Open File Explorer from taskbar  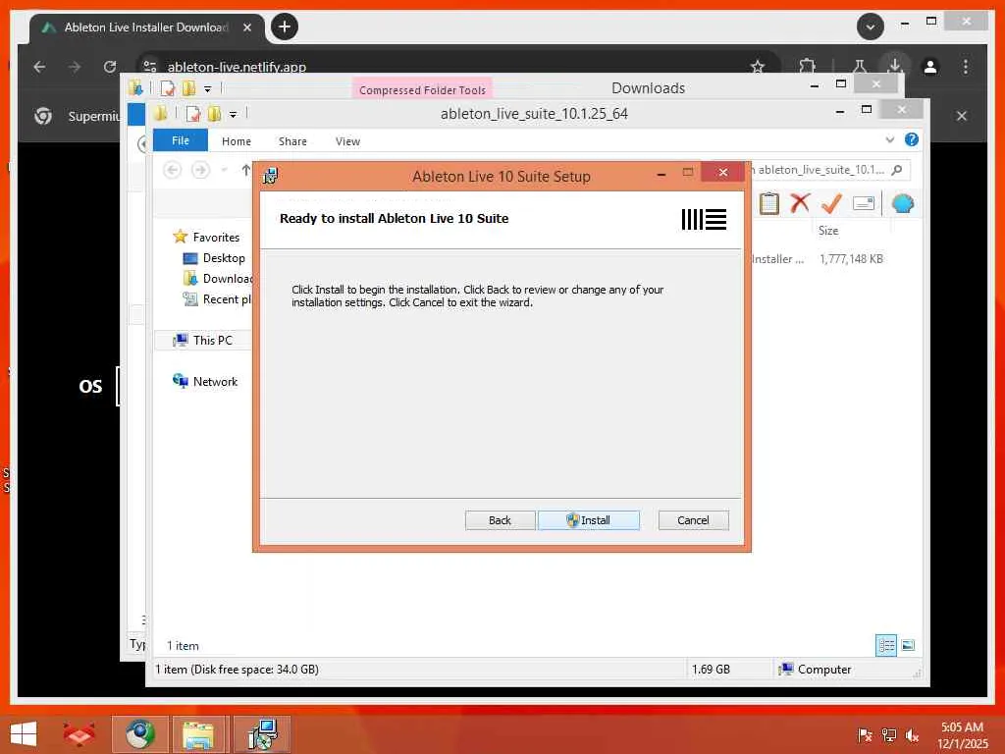coord(198,734)
